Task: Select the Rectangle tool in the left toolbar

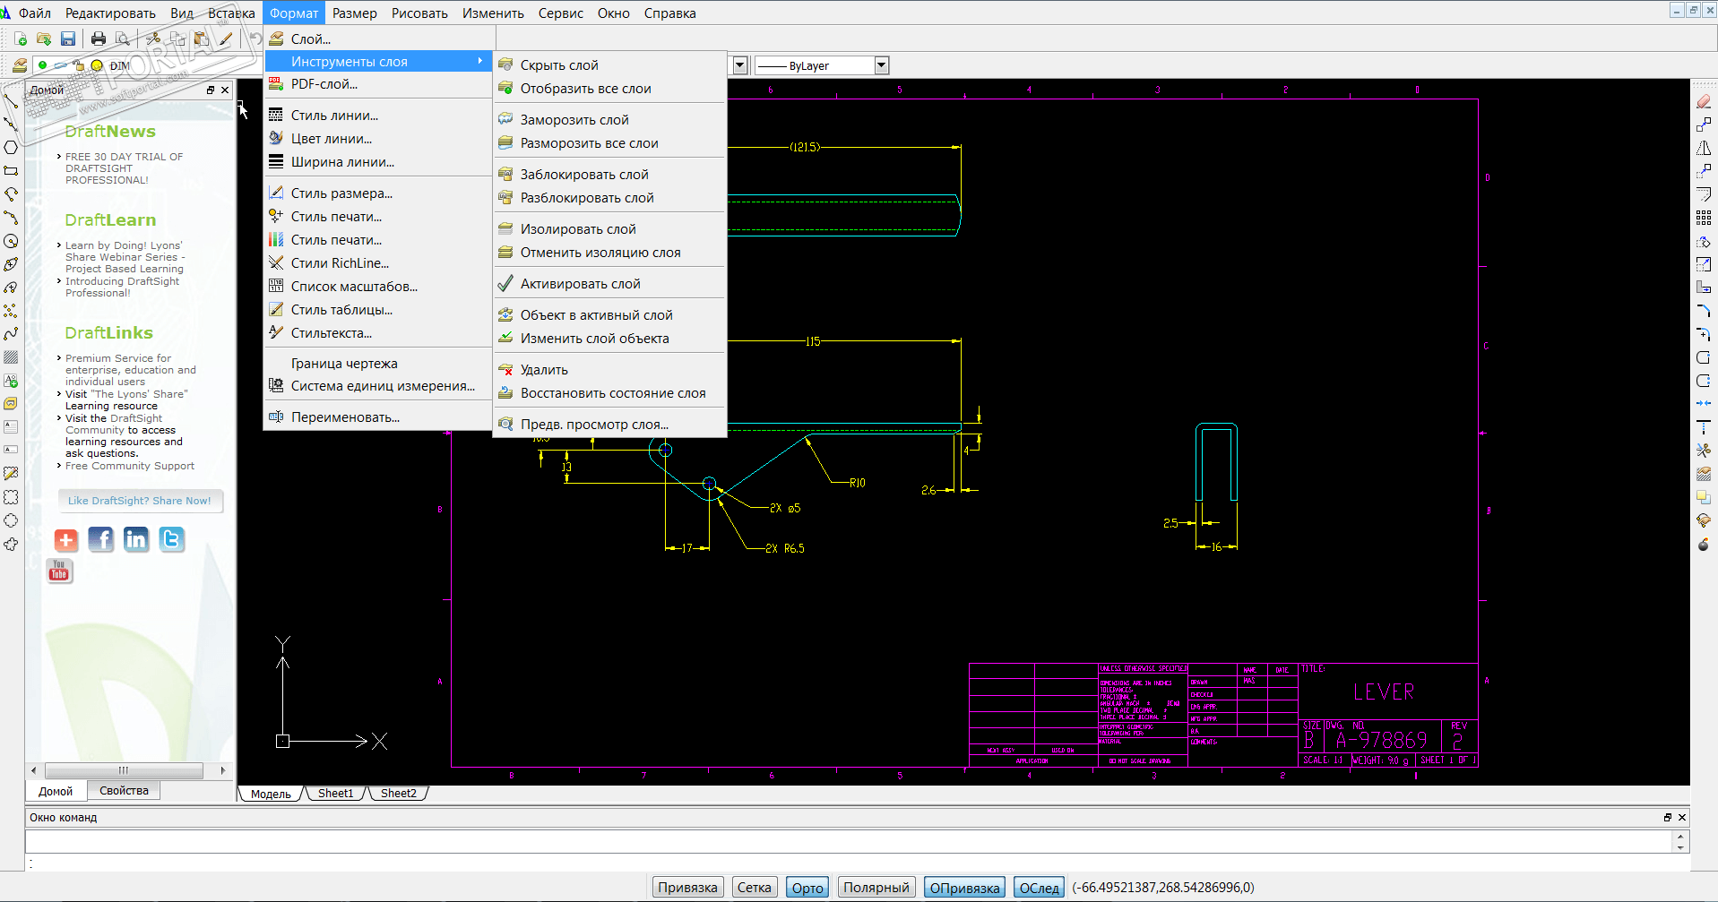Action: [11, 170]
